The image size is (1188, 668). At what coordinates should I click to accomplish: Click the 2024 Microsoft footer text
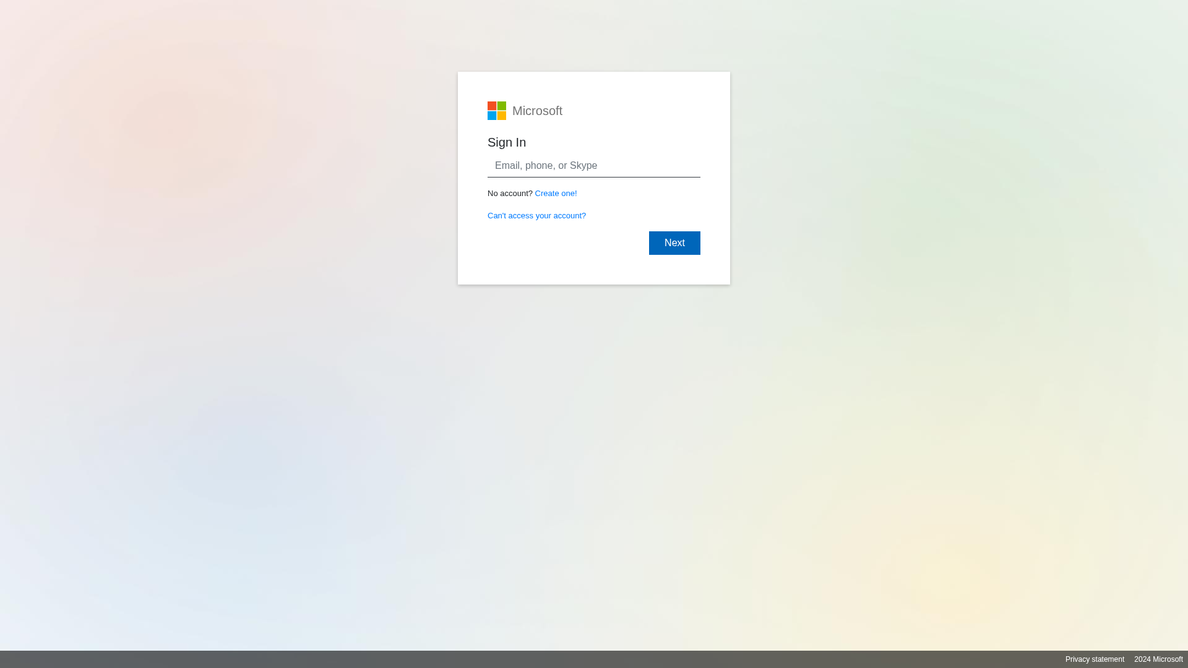point(1158,659)
